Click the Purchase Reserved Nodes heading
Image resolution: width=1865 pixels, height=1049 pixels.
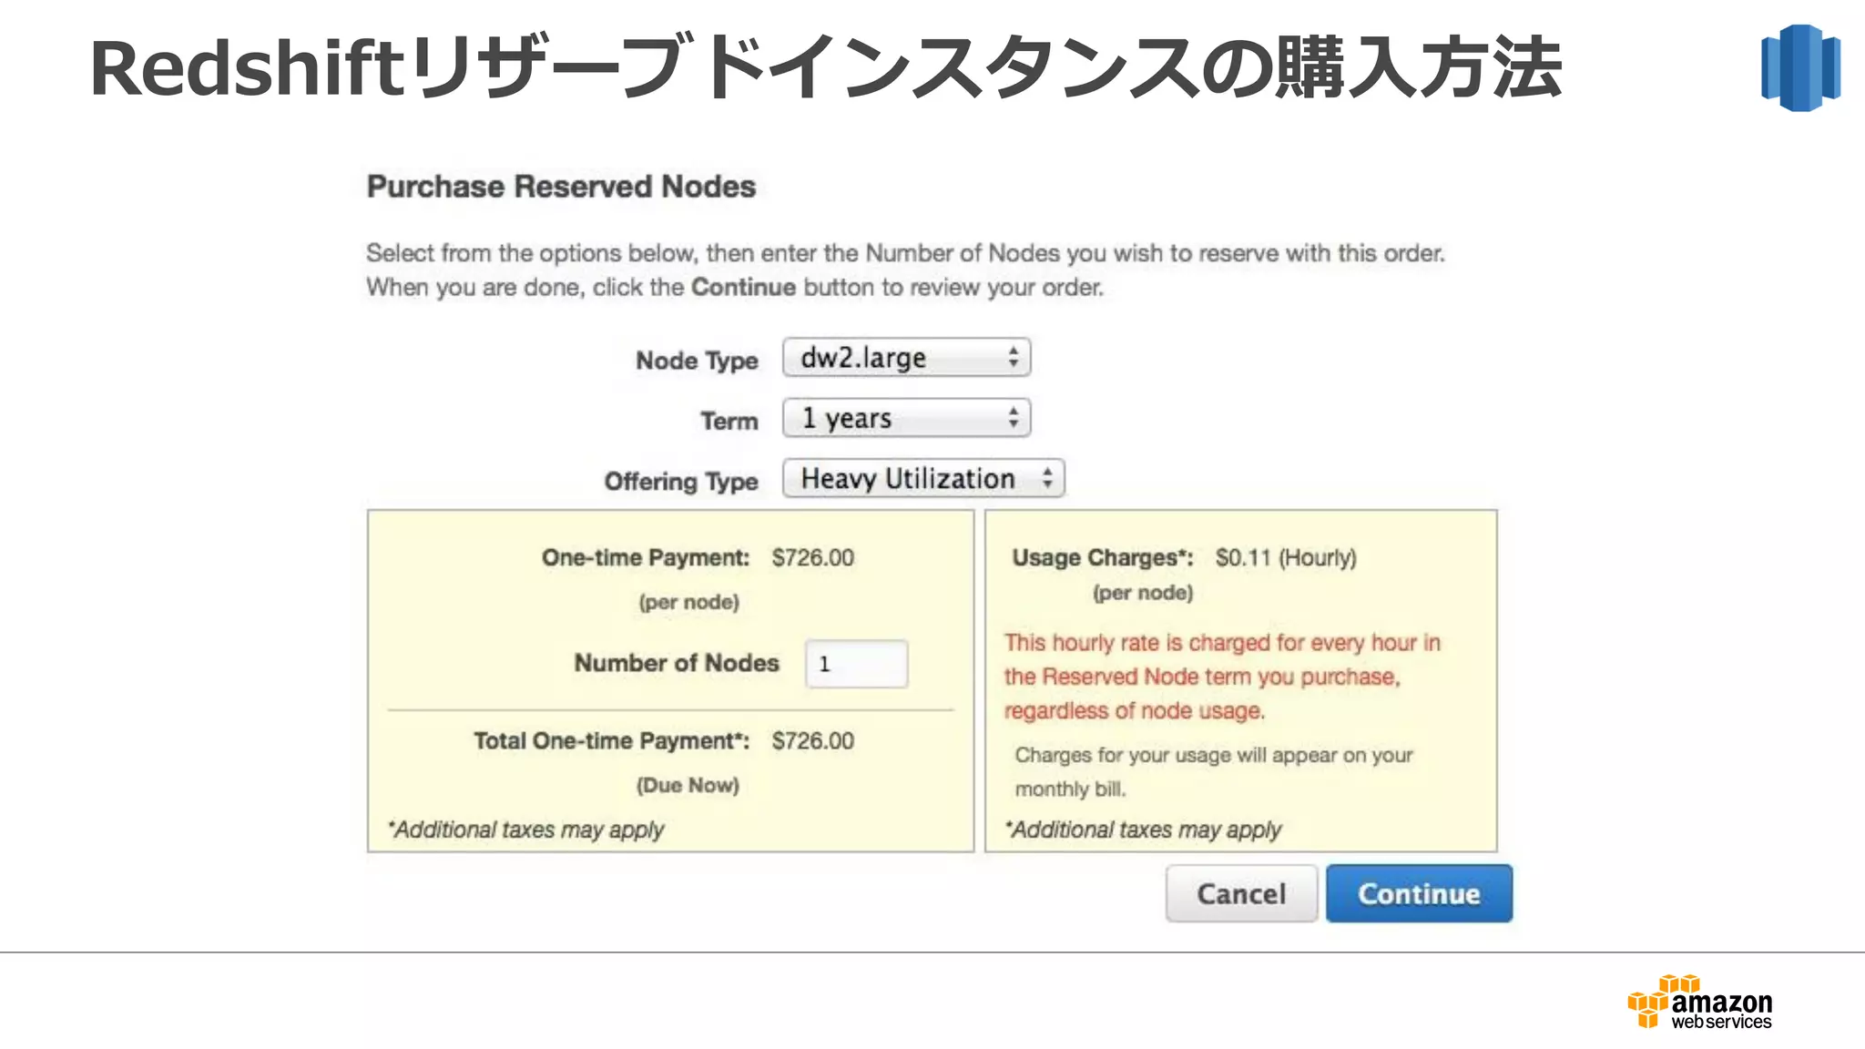561,187
